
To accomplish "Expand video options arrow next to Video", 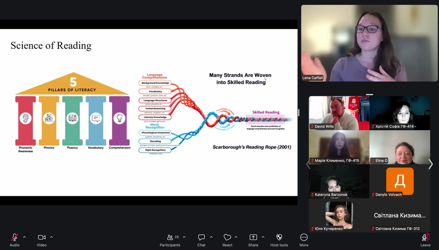I will tap(51, 237).
